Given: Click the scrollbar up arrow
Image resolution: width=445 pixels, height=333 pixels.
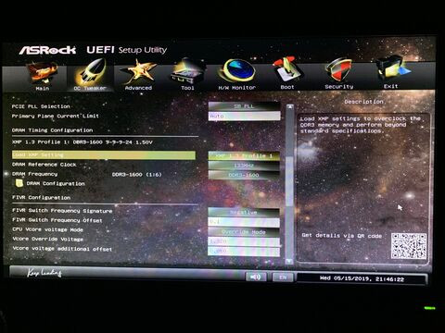Looking at the screenshot, I should tap(289, 106).
